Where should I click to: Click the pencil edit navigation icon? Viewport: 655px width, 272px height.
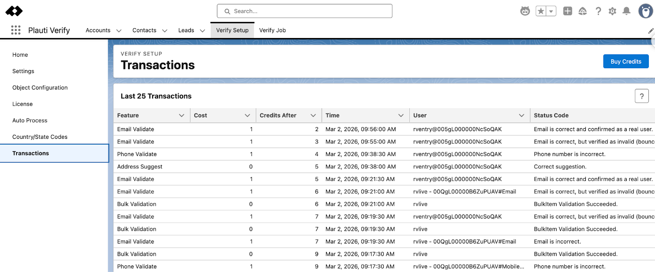(x=650, y=31)
